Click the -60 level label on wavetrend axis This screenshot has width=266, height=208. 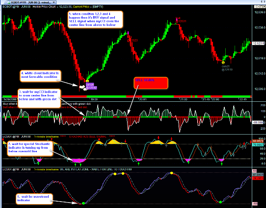tap(255, 204)
